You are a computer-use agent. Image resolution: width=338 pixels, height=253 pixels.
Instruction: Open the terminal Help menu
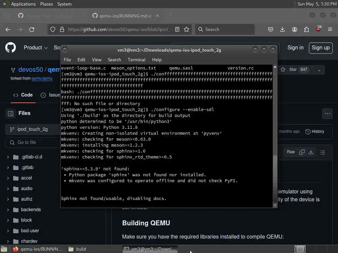click(157, 60)
